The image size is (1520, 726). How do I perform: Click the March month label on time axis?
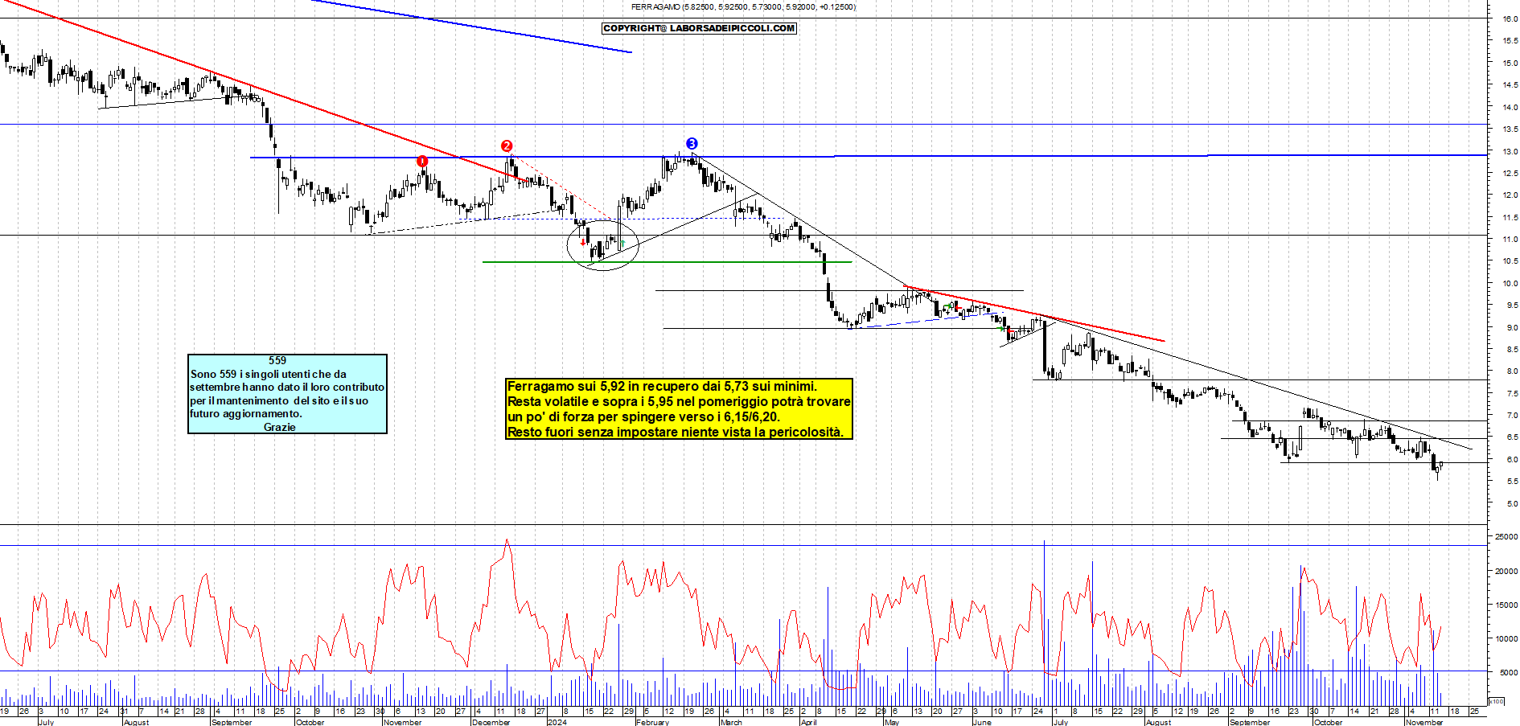pos(731,722)
